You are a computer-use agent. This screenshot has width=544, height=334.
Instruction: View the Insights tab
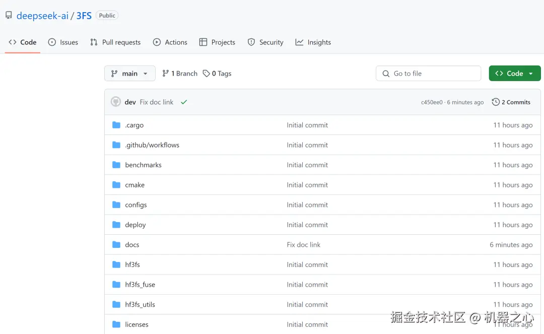313,42
